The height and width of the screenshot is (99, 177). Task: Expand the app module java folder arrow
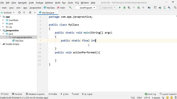(x=3, y=23)
